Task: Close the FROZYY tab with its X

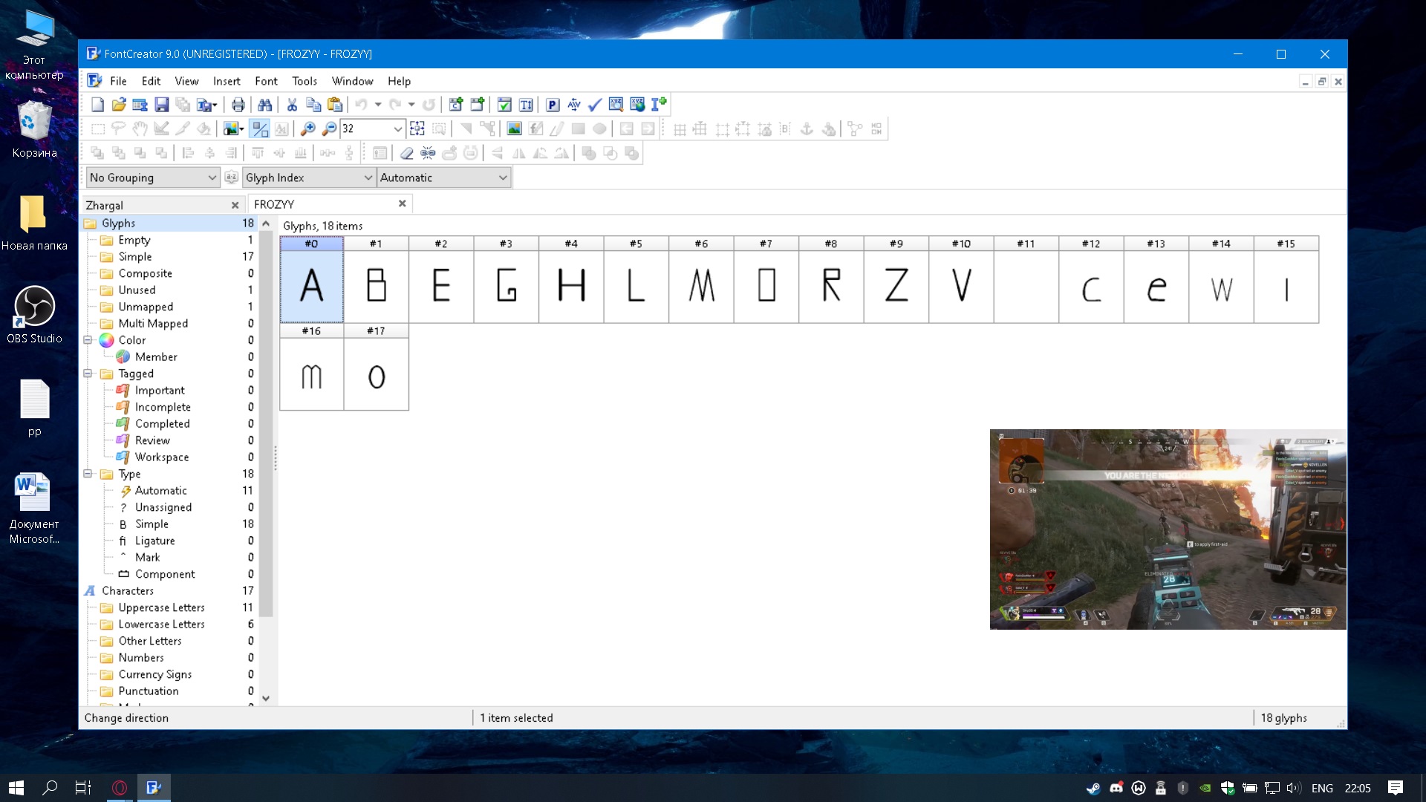Action: (x=402, y=203)
